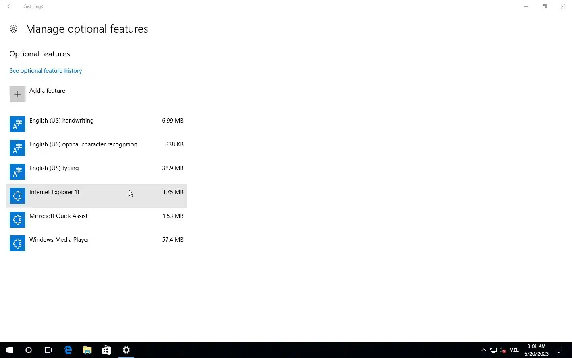Image resolution: width=572 pixels, height=358 pixels.
Task: Click the 57.4 MB size value
Action: pyautogui.click(x=173, y=240)
